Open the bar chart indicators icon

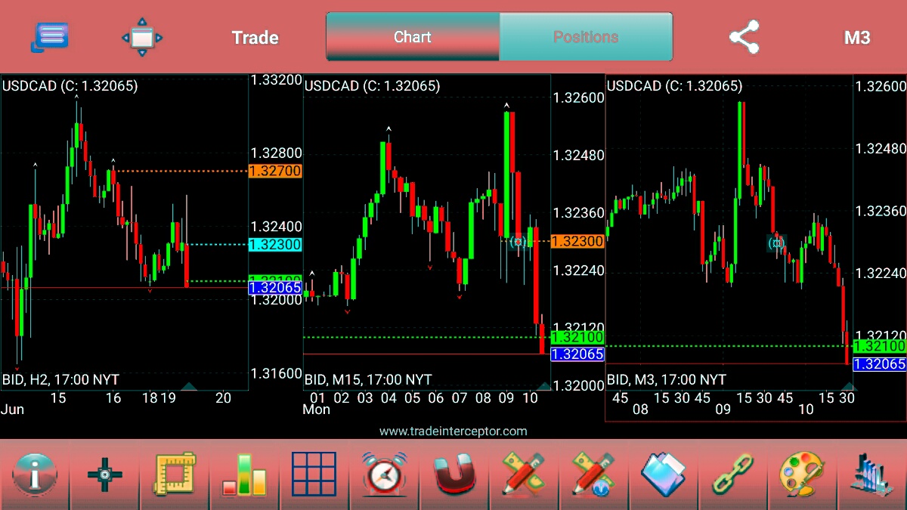(244, 475)
